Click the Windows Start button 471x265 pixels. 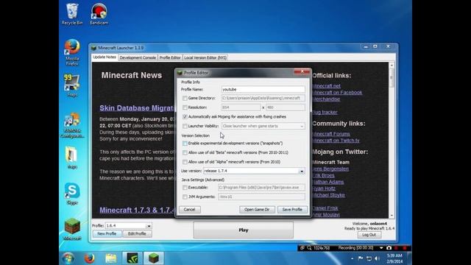[x=68, y=258]
